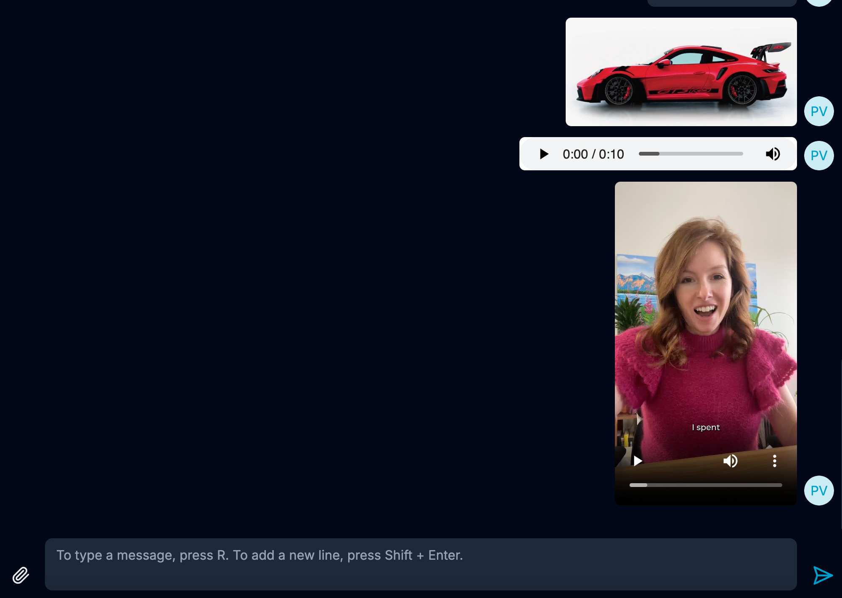
Task: Click the video's progress scrubber bar
Action: [705, 485]
